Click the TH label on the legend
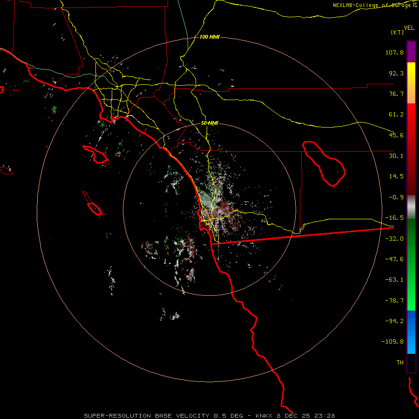Viewport: 419px width, 419px height. pyautogui.click(x=400, y=362)
